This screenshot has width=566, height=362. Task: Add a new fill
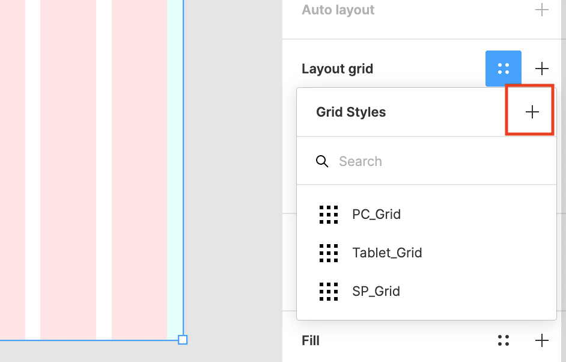coord(541,341)
